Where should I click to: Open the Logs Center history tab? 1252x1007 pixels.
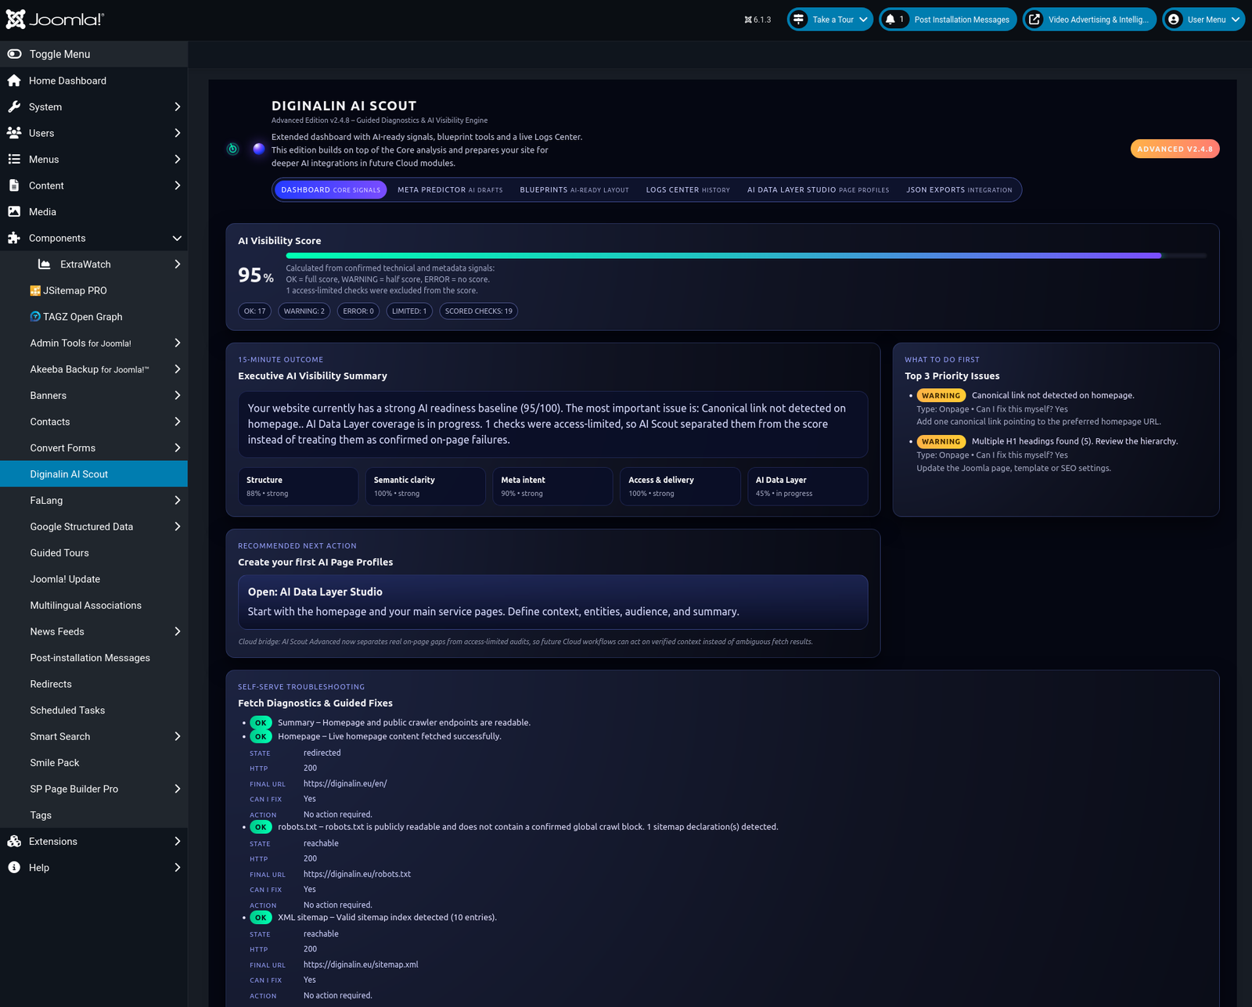688,189
